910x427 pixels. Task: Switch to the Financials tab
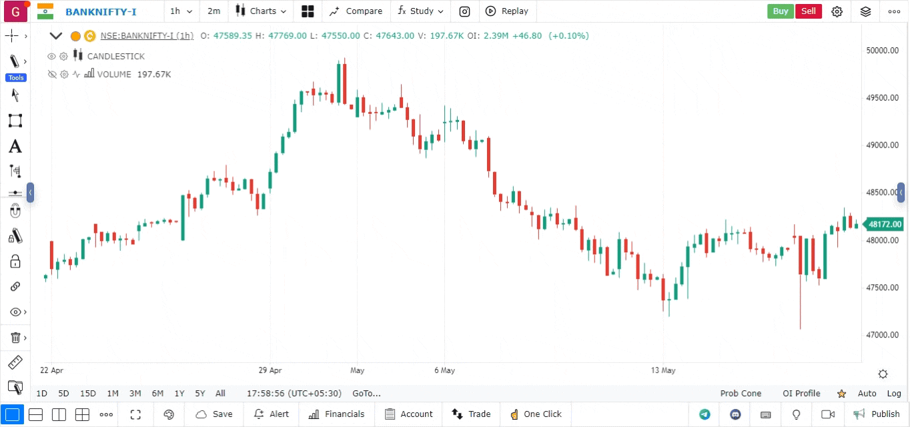coord(337,414)
